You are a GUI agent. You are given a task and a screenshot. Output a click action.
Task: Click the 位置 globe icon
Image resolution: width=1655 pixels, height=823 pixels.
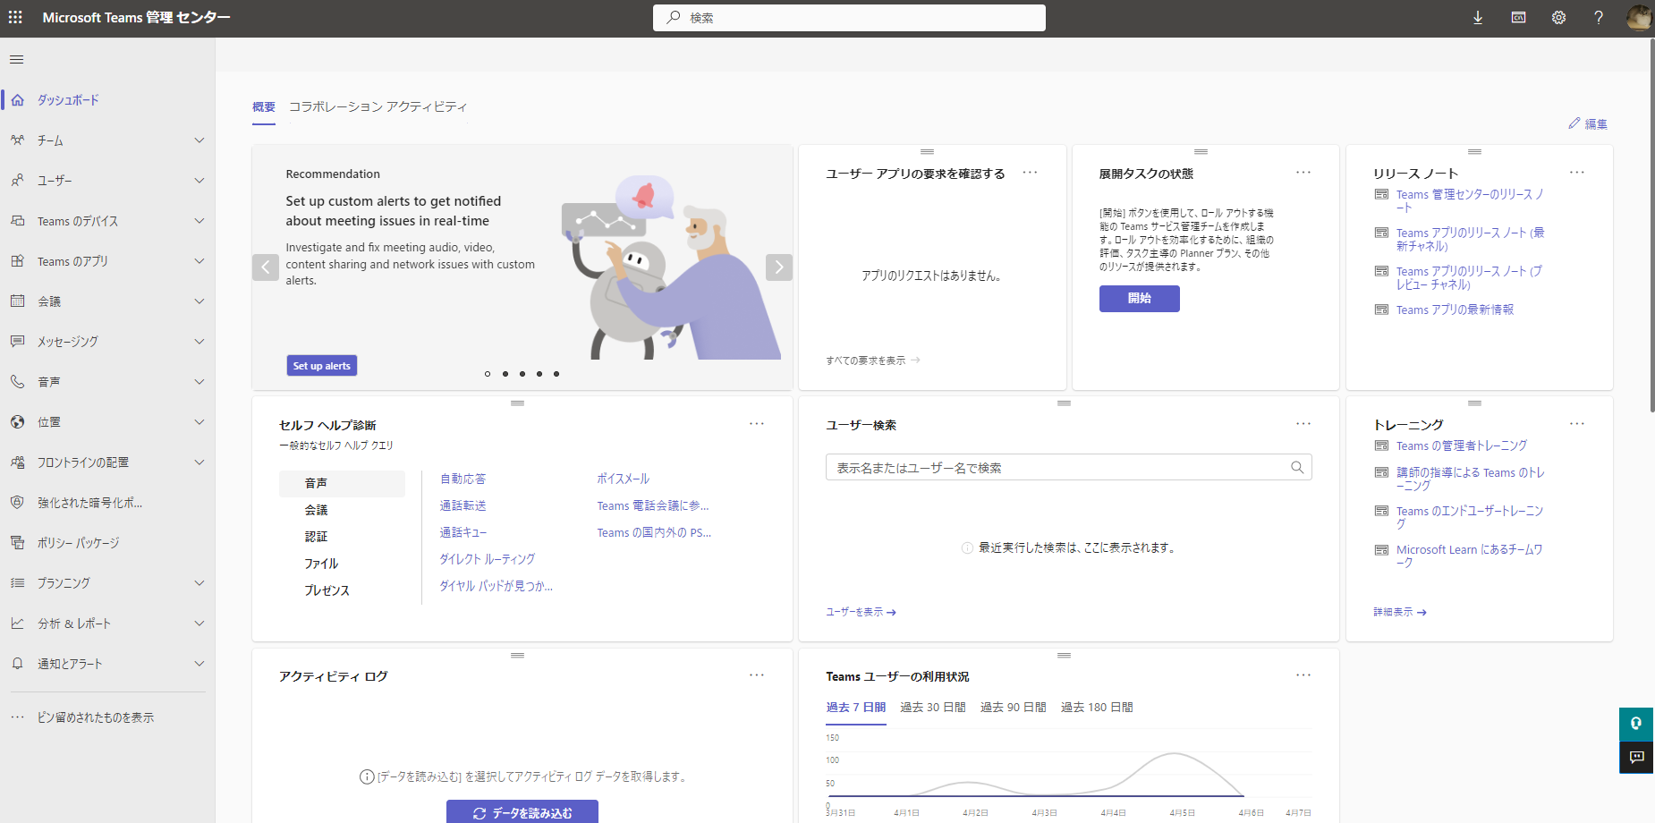[18, 422]
